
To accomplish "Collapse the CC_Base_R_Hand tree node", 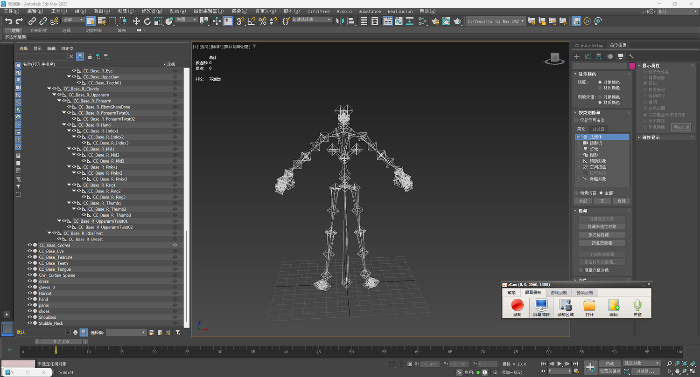I will point(64,125).
